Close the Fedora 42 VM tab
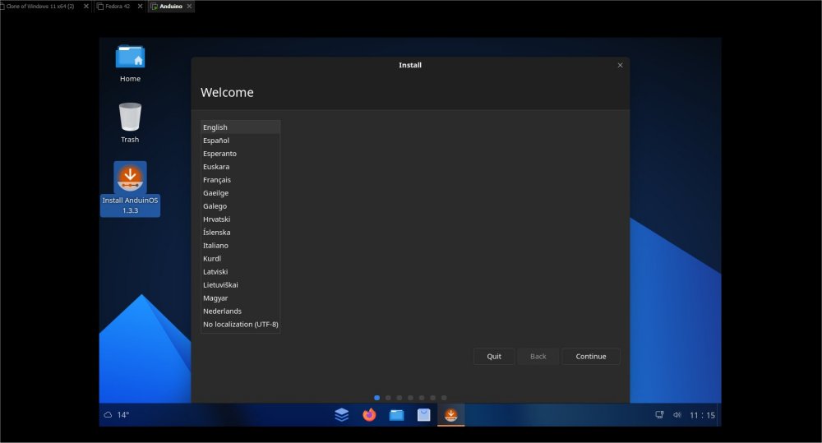The width and height of the screenshot is (822, 443). click(x=140, y=7)
